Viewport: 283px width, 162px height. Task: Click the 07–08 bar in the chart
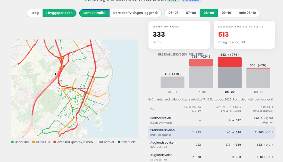[201, 73]
